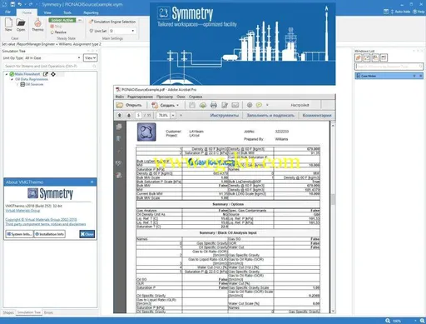Click the Acrobat print icon

pyautogui.click(x=214, y=105)
